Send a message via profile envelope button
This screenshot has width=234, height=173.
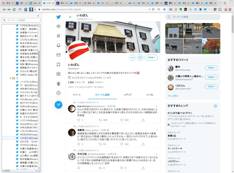tap(140, 58)
